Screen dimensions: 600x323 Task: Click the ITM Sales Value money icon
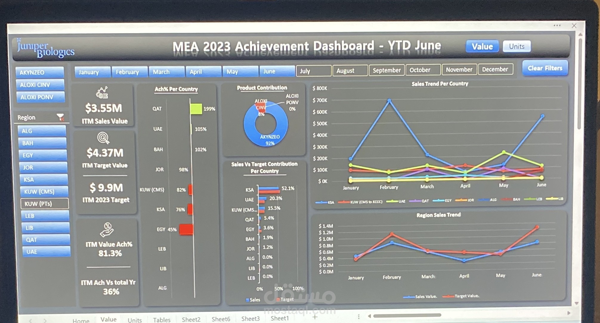[x=102, y=92]
